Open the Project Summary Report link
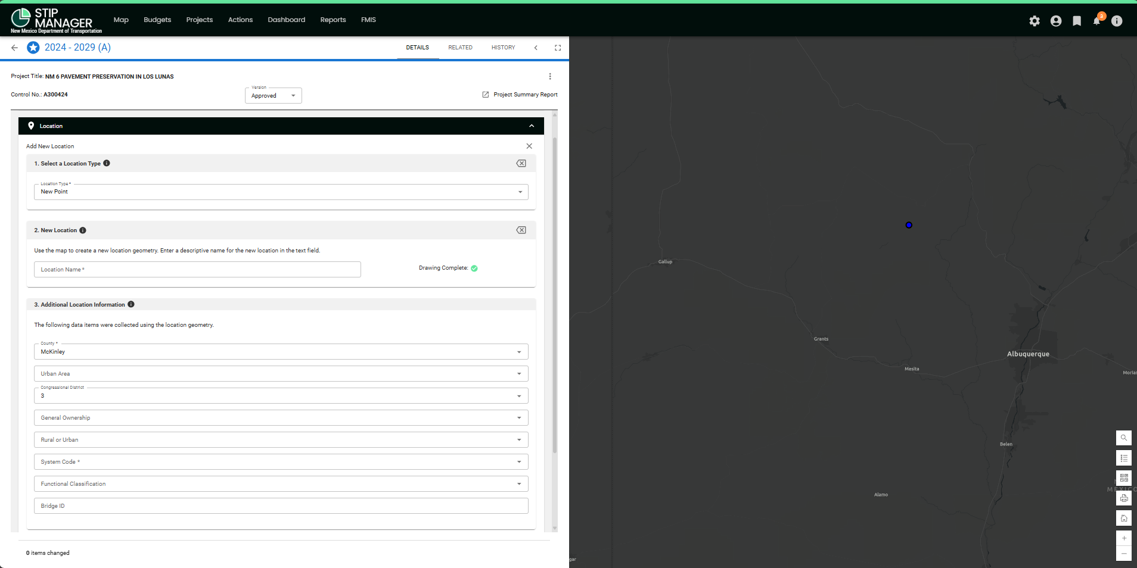The image size is (1137, 568). [520, 95]
